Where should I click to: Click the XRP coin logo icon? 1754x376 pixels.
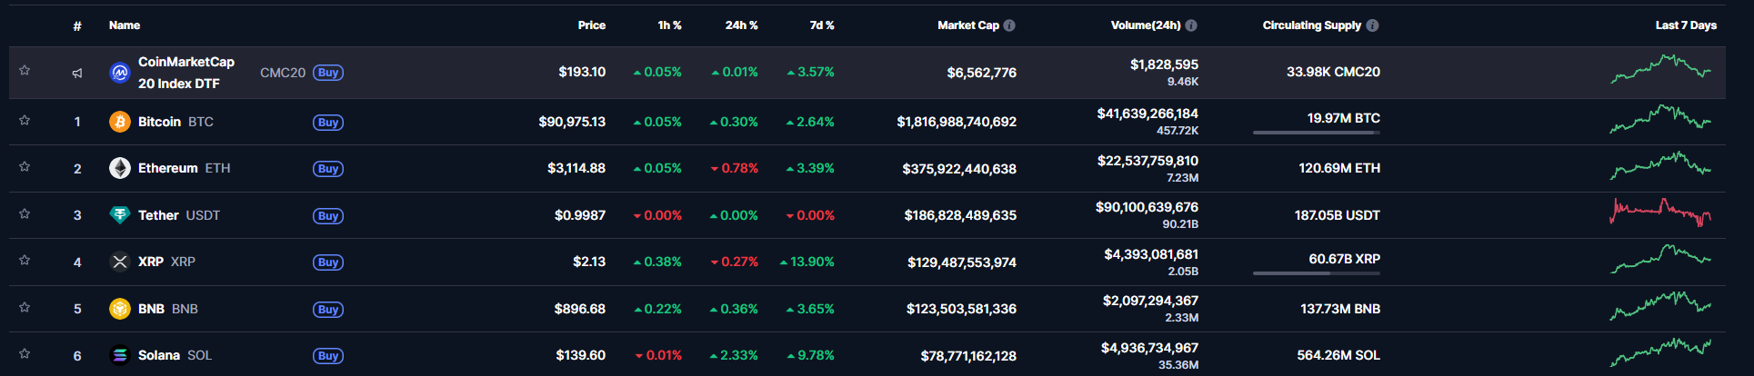tap(119, 262)
